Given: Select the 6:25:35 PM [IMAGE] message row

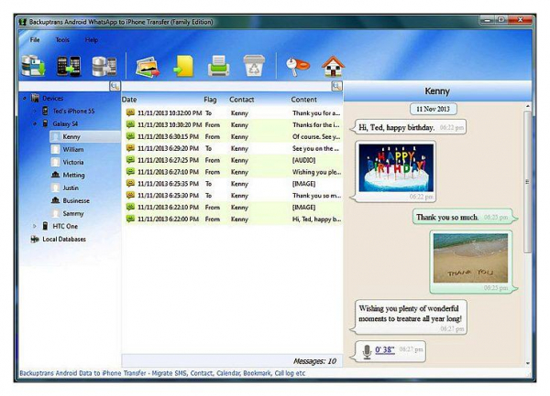Looking at the screenshot, I should point(232,183).
